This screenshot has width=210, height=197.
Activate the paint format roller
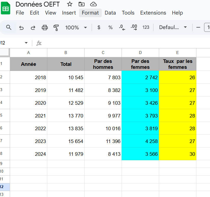(56, 28)
